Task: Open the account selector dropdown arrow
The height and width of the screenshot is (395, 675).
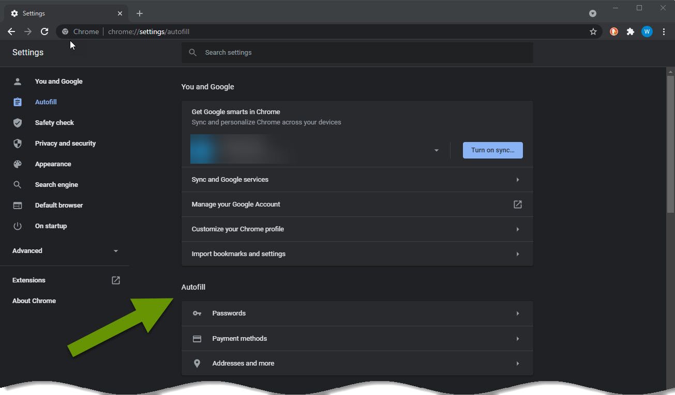Action: tap(437, 150)
